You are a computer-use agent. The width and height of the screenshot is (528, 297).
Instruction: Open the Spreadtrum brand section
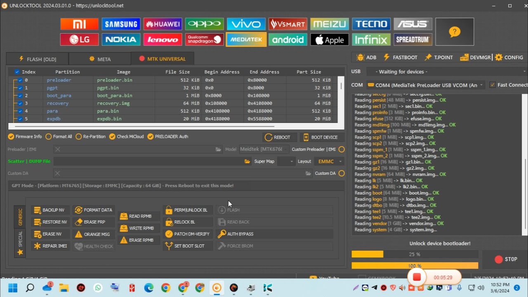click(412, 40)
